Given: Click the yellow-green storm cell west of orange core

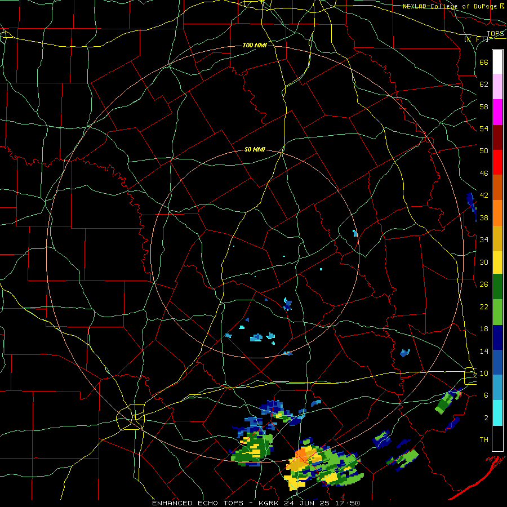Looking at the screenshot, I should click(253, 448).
